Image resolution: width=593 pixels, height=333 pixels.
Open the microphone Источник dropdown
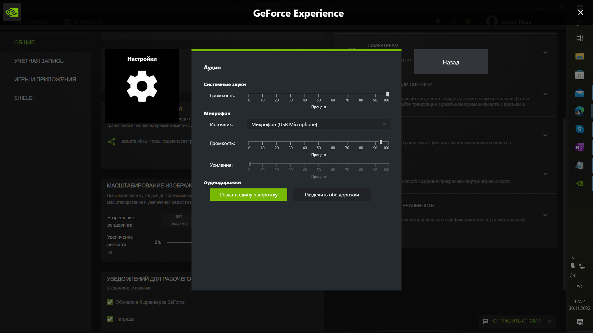[319, 124]
